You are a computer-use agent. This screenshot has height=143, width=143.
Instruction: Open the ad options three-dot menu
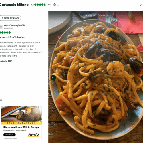click(41, 107)
